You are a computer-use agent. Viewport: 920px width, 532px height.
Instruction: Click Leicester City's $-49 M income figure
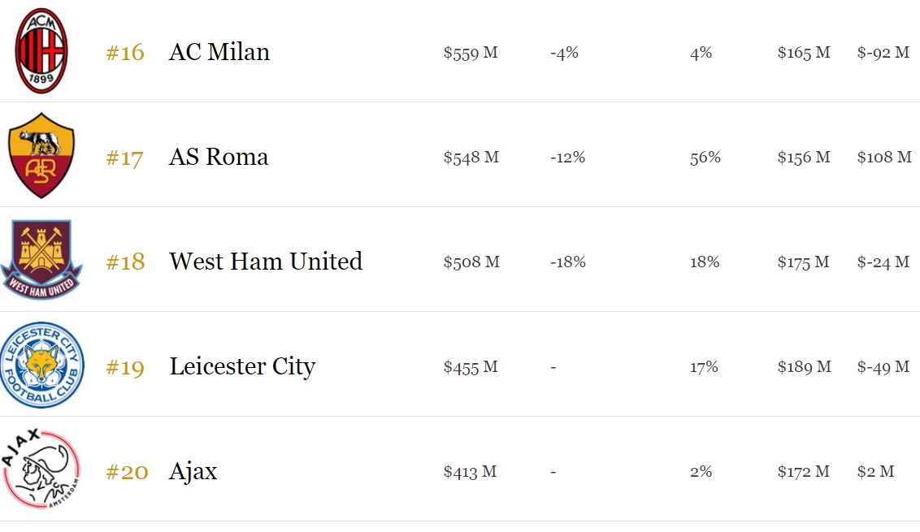pos(883,367)
